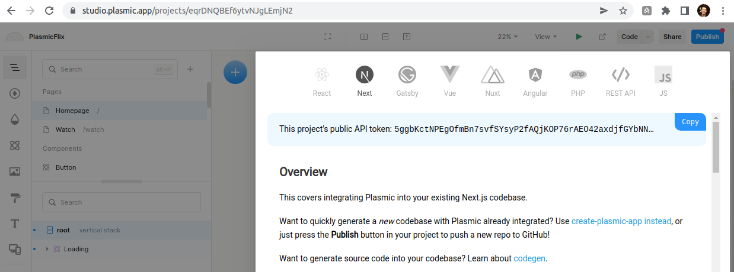Image resolution: width=734 pixels, height=272 pixels.
Task: Open the Chrome three-dot menu
Action: click(723, 11)
